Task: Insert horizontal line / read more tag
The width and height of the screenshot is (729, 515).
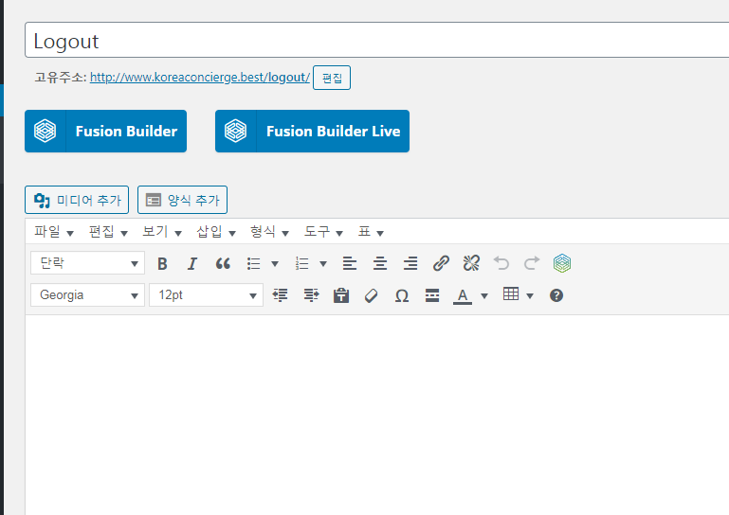Action: [432, 295]
